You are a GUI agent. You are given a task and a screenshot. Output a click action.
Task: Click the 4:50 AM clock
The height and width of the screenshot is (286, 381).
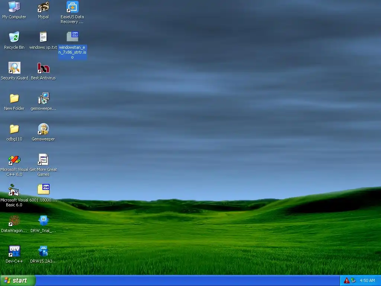[367, 281]
